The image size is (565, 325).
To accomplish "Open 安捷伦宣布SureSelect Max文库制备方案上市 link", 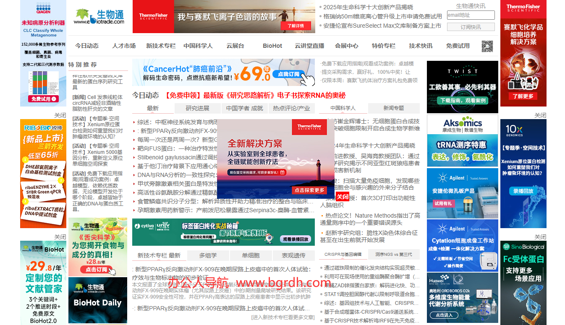I will (x=382, y=26).
